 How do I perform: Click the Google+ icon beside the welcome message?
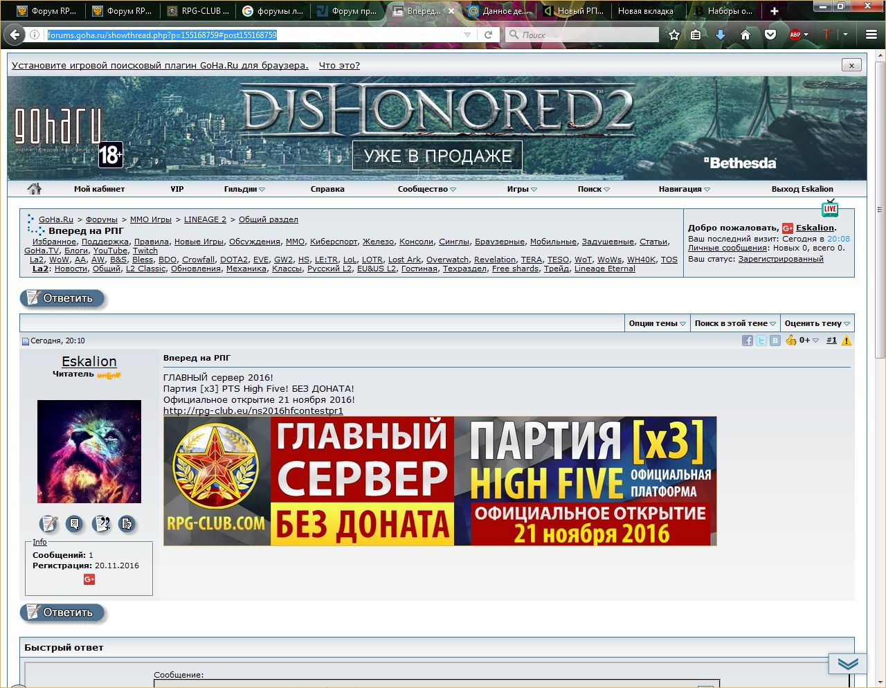point(788,228)
